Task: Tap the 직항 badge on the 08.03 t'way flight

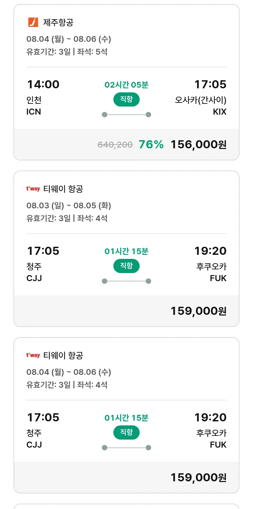Action: pos(126,266)
